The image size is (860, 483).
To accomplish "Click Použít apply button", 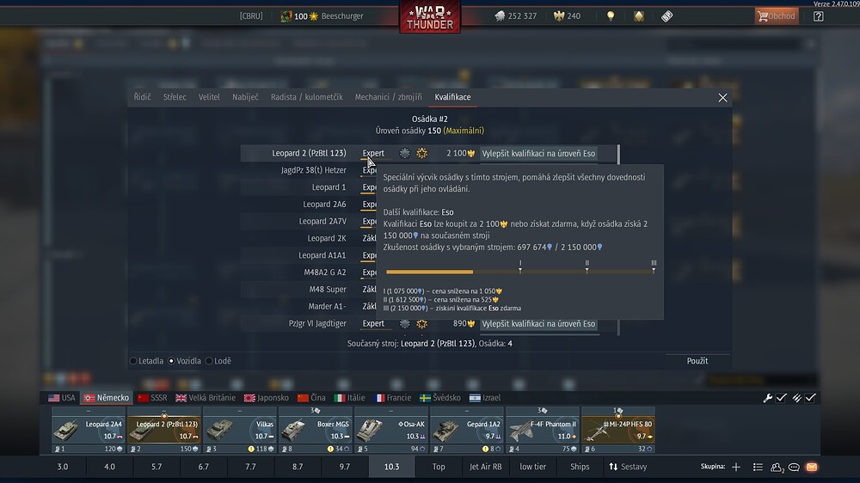I will point(697,361).
